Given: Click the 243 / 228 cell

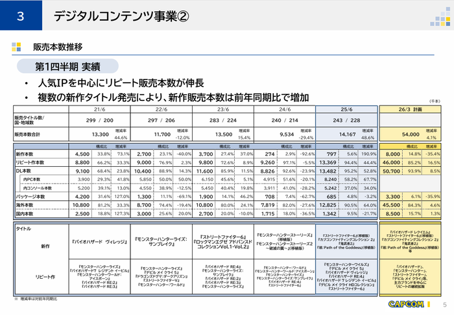Looking at the screenshot, I should tap(346, 120).
